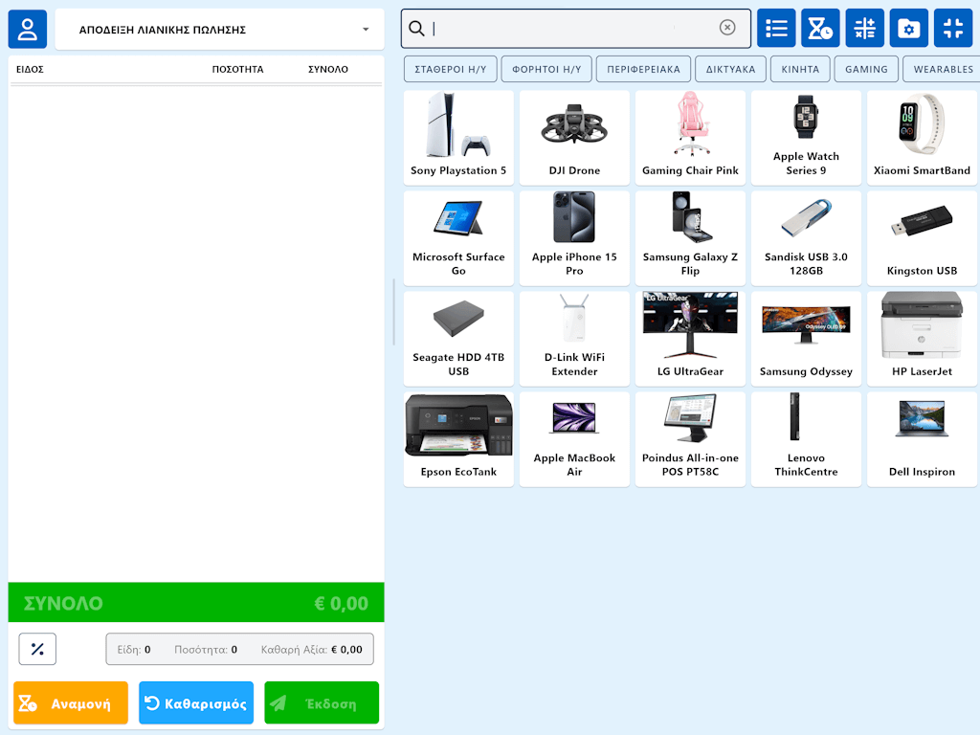The height and width of the screenshot is (735, 980).
Task: Open the list view icon button
Action: (776, 28)
